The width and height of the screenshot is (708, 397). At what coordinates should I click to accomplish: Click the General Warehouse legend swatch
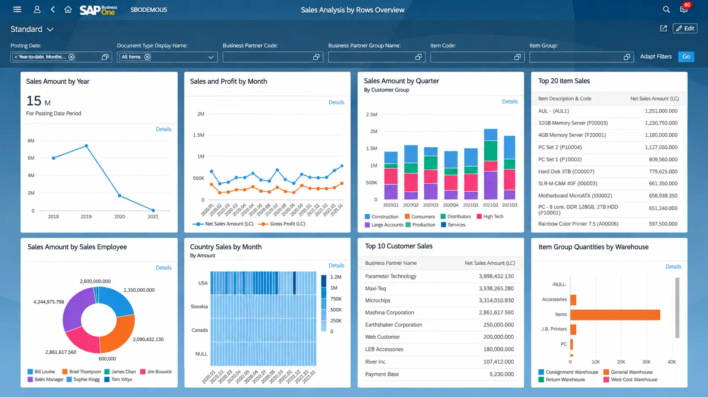606,372
